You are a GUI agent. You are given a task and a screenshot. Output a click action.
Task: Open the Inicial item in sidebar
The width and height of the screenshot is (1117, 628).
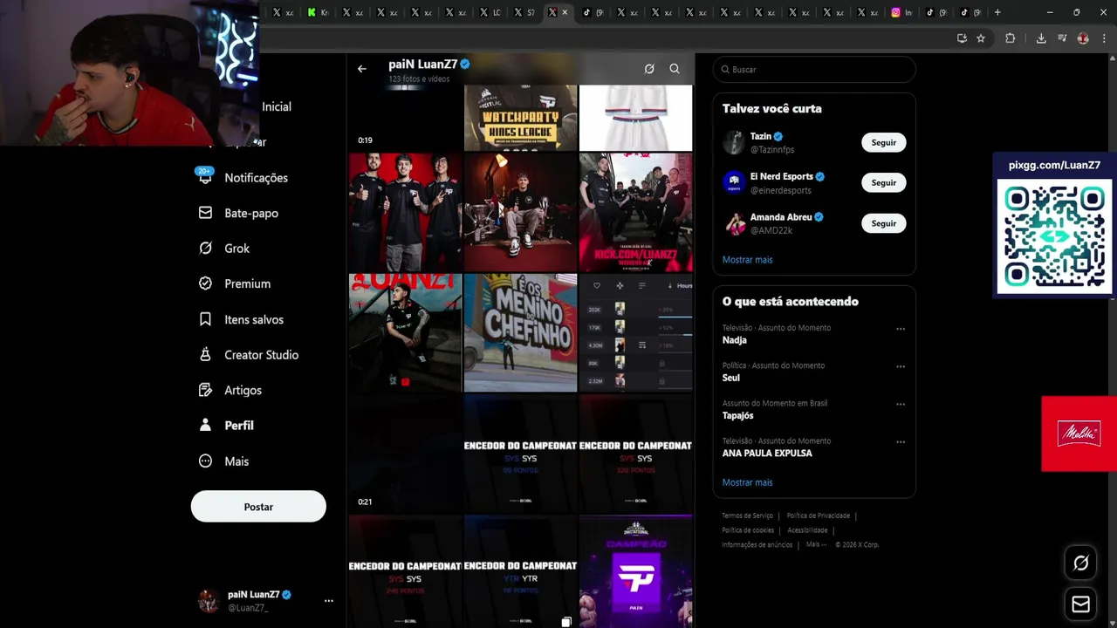coord(276,106)
